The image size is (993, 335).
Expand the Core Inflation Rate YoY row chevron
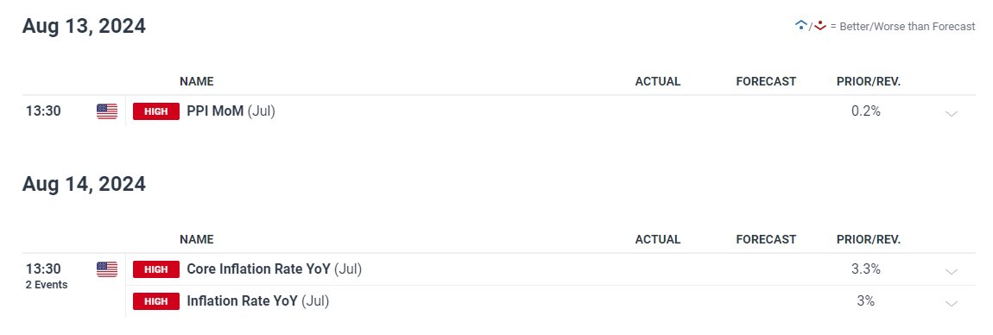pos(952,272)
